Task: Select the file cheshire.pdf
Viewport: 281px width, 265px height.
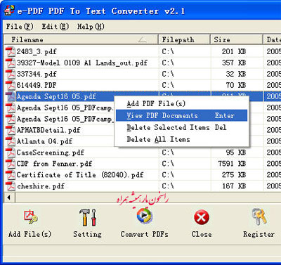Action: pyautogui.click(x=41, y=186)
